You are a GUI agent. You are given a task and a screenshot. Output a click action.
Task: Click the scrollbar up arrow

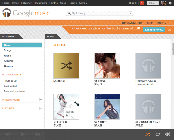click(172, 41)
